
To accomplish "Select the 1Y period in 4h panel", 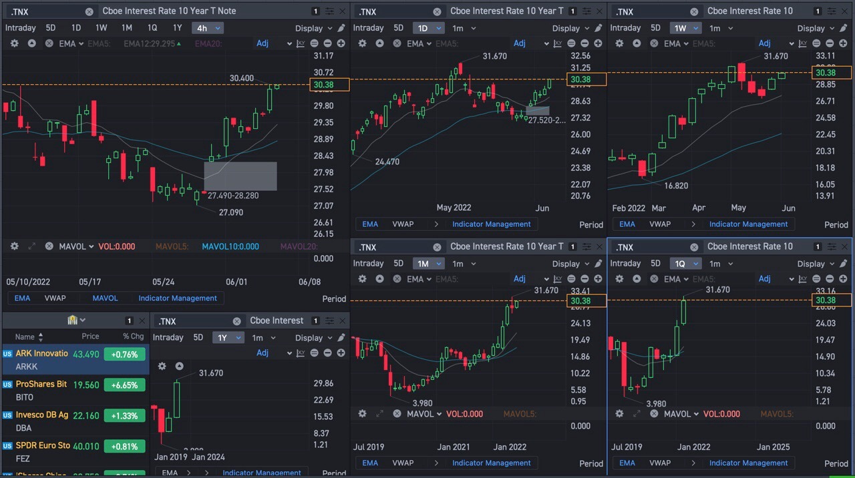I will (x=178, y=28).
